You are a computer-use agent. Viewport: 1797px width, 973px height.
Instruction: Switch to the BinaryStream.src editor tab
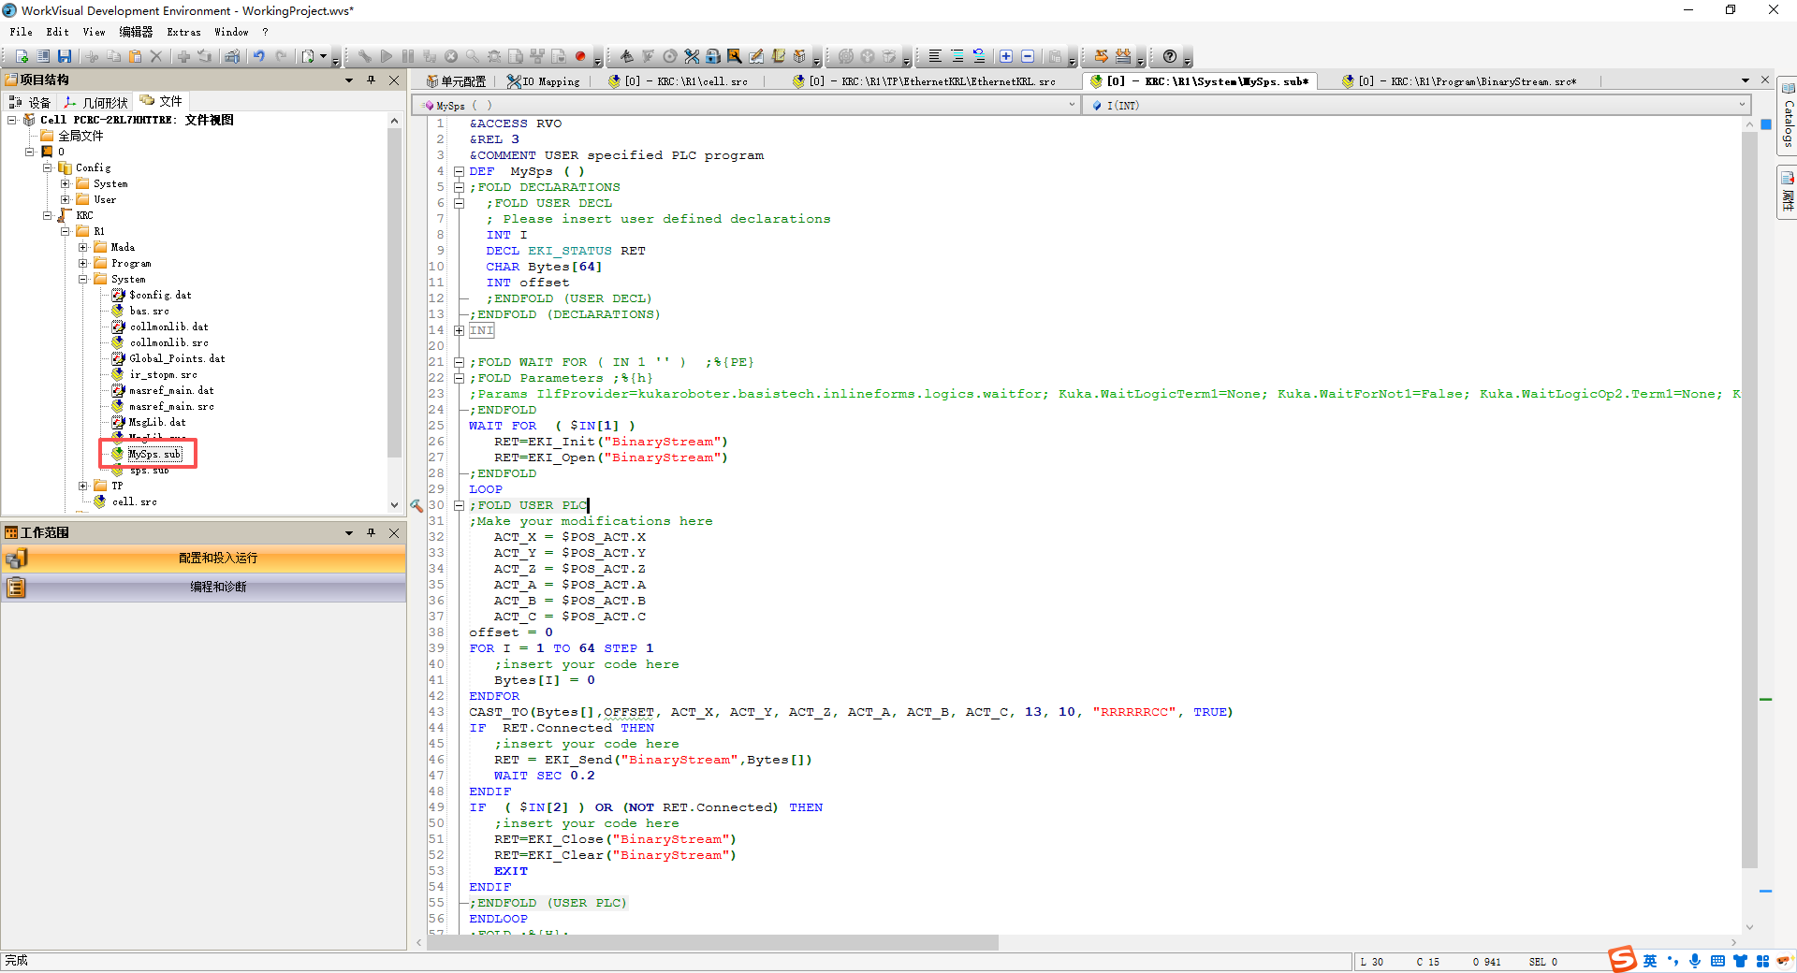click(1459, 81)
